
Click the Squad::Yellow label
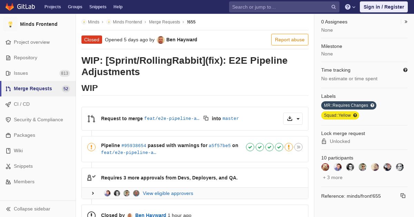tap(337, 115)
